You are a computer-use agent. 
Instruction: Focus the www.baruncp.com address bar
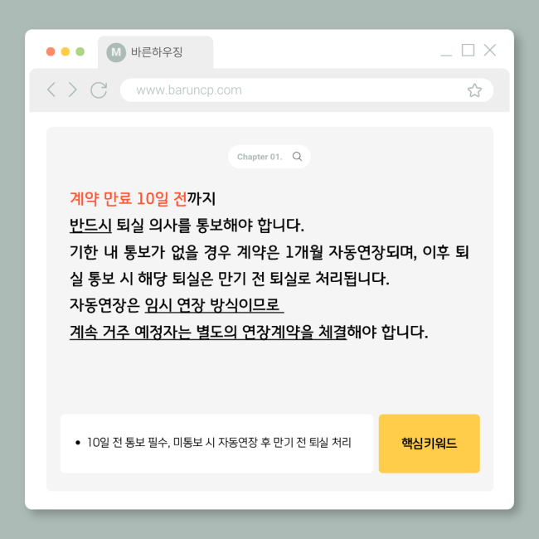tap(307, 90)
